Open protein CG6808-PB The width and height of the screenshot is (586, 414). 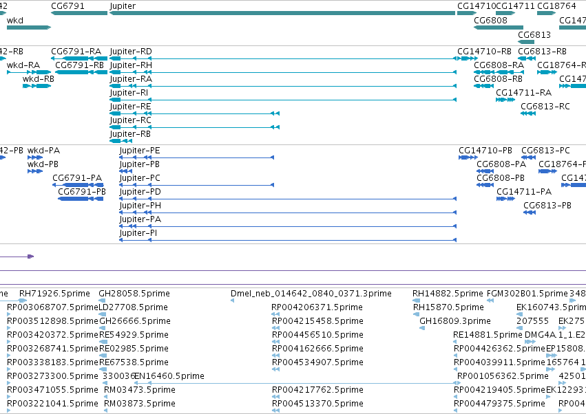(x=485, y=185)
